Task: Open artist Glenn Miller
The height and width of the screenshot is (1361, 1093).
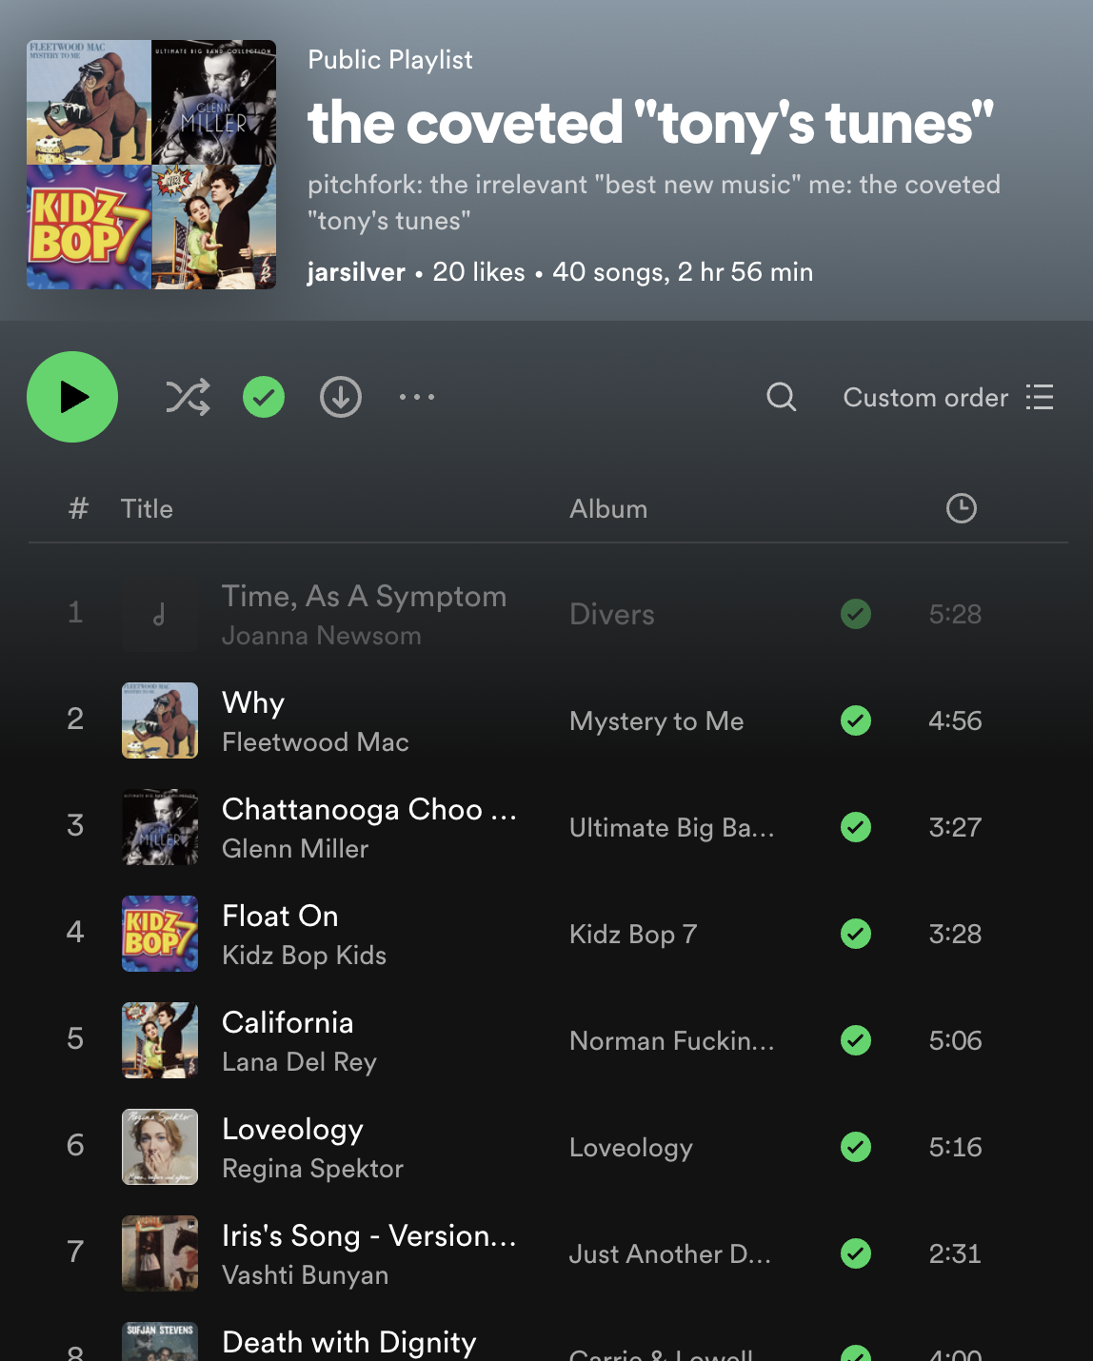Action: 295,849
